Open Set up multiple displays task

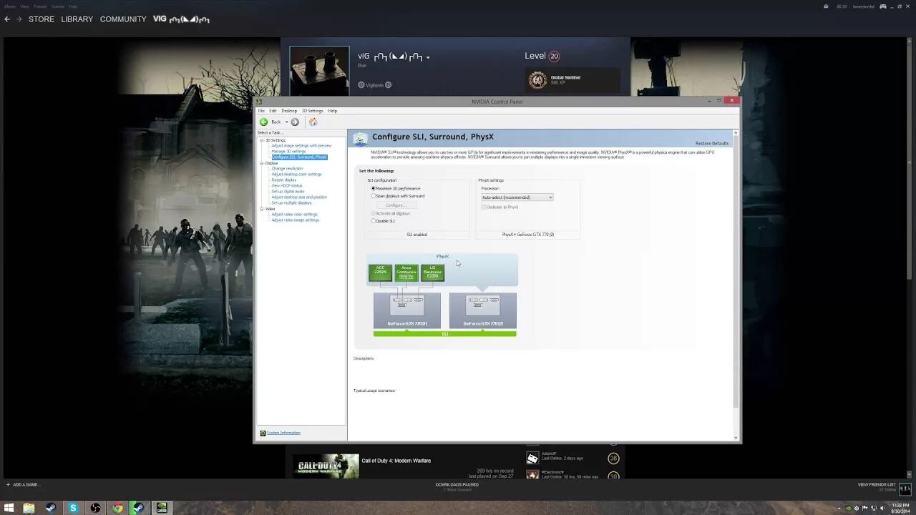coord(291,203)
